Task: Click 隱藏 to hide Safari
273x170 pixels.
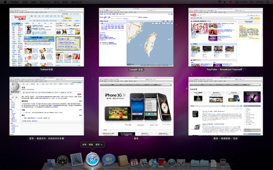Action: click(91, 145)
